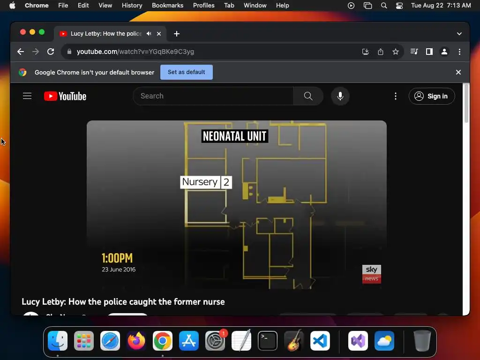Image resolution: width=480 pixels, height=360 pixels.
Task: Open Spotlight search in menu bar
Action: pyautogui.click(x=384, y=6)
